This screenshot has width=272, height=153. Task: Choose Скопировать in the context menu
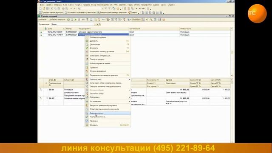(x=108, y=44)
